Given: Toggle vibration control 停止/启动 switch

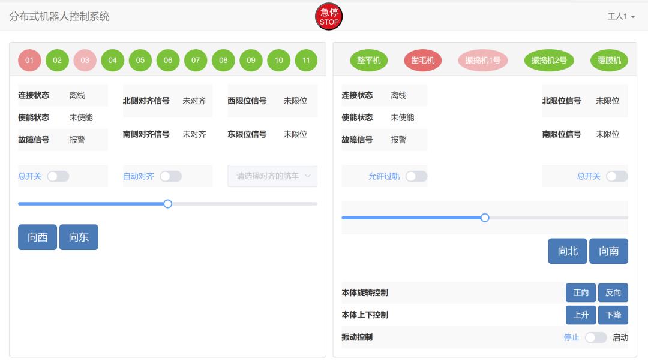Looking at the screenshot, I should click(596, 337).
